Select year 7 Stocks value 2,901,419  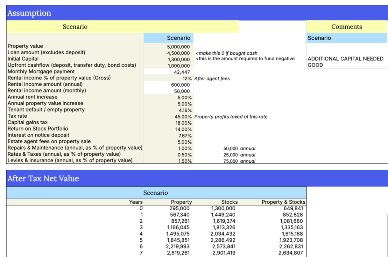pyautogui.click(x=224, y=253)
